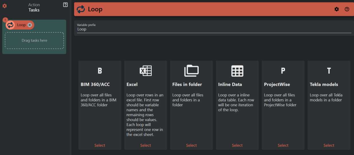Select the BIM 360/ACC loop type
Viewport: 354px width, 155px height.
coord(100,145)
